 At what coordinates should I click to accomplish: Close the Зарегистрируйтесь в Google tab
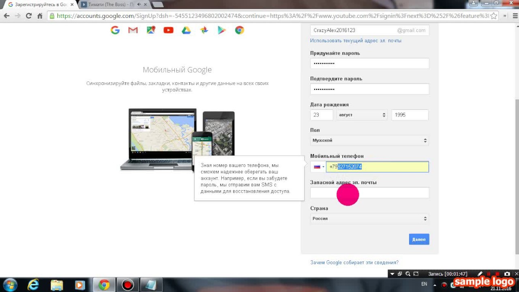72,4
